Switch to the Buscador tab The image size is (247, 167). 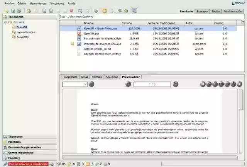(202, 12)
